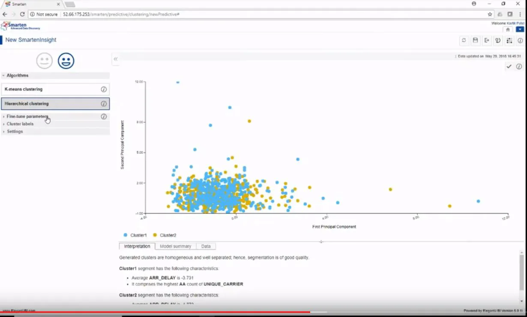Select the neutral face mode icon
The image size is (527, 317).
45,61
